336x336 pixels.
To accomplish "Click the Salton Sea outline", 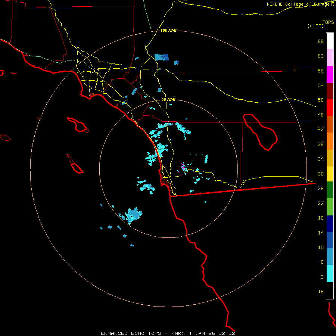I will 260,132.
